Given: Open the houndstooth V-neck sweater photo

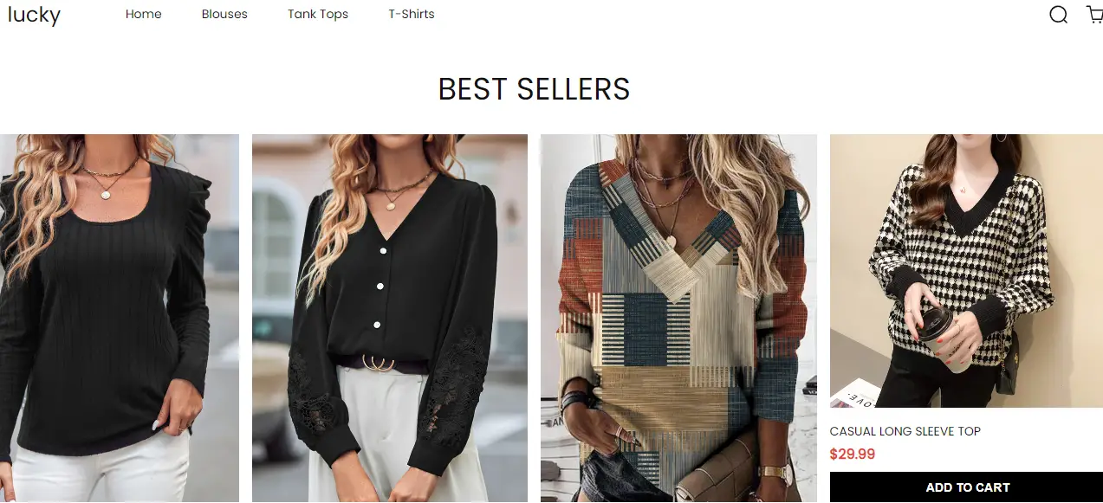Looking at the screenshot, I should pos(966,271).
